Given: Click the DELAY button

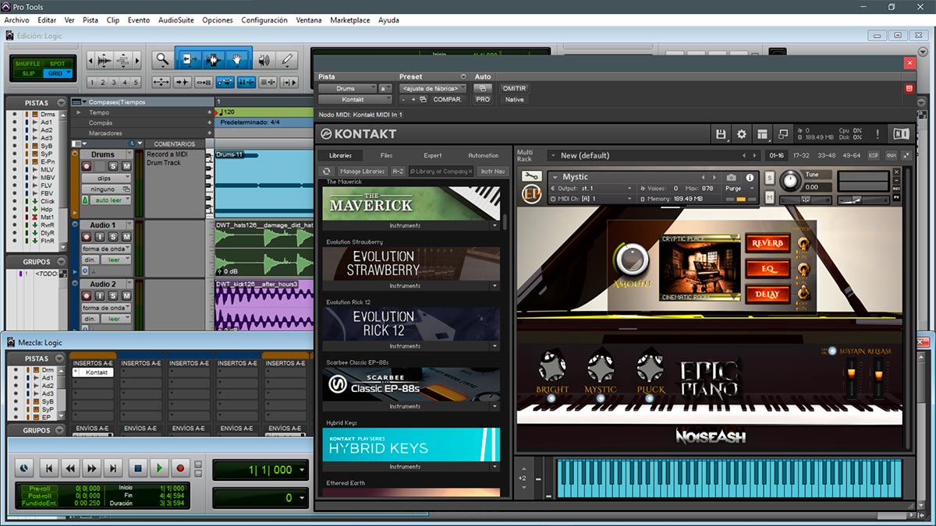Looking at the screenshot, I should [767, 294].
